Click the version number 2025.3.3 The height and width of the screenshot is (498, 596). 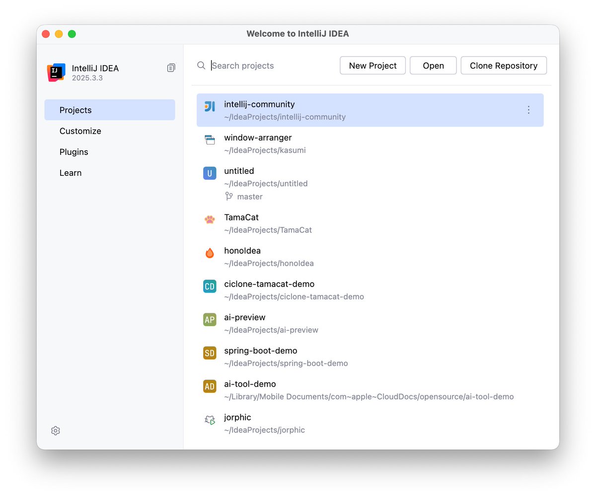(87, 78)
